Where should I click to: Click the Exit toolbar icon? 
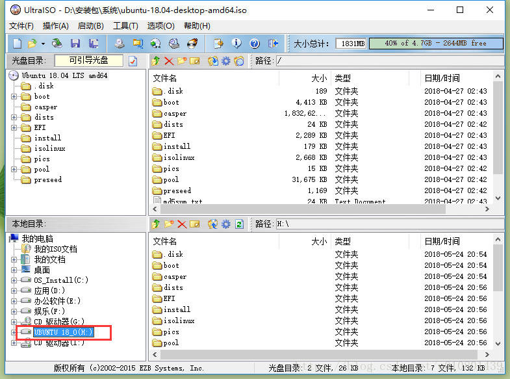273,44
